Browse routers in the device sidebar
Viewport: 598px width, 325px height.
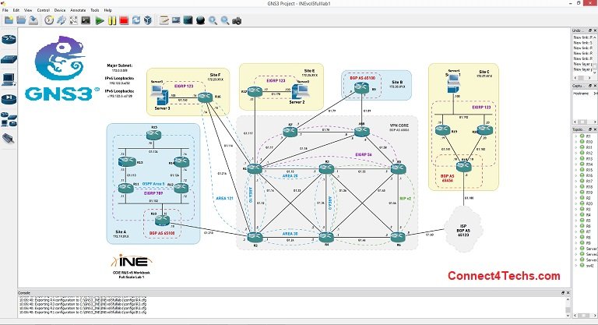pos(9,39)
